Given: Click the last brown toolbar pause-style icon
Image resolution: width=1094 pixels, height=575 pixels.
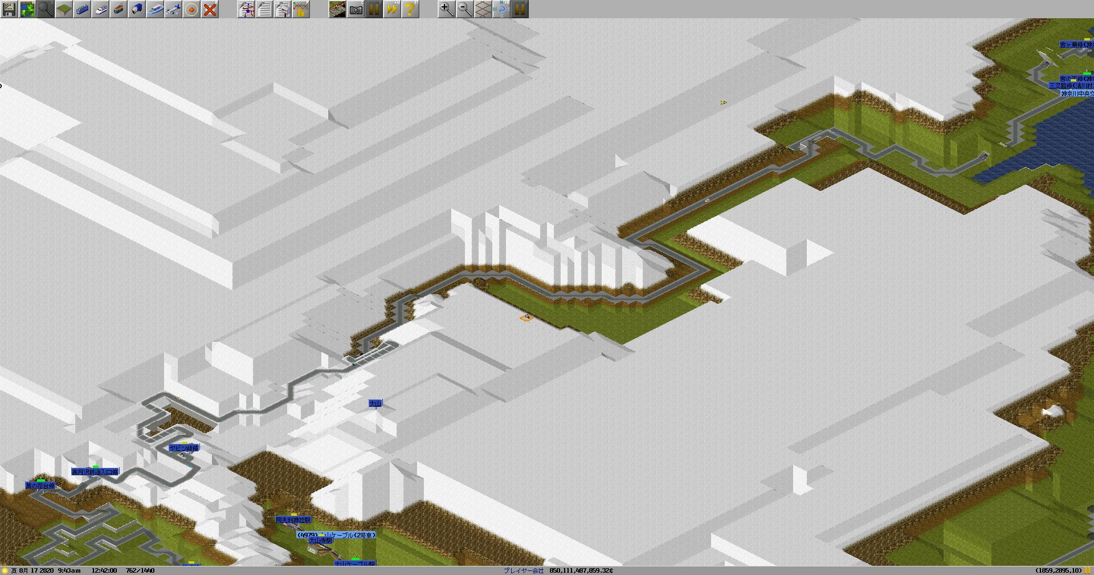Looking at the screenshot, I should pos(520,9).
